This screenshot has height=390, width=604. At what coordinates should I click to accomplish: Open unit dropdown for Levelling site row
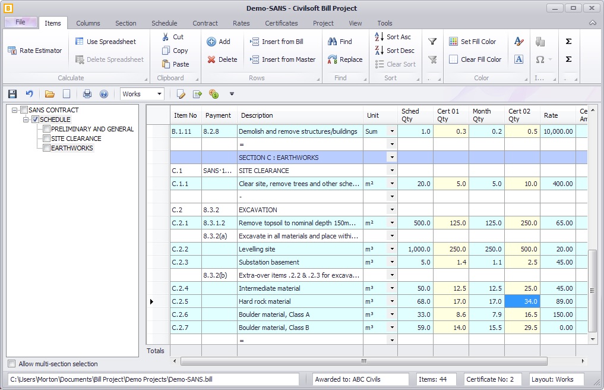[x=392, y=249]
